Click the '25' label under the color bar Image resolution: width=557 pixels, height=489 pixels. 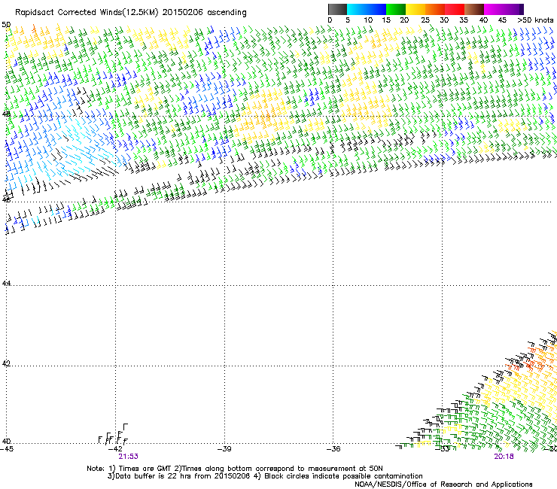tap(425, 20)
